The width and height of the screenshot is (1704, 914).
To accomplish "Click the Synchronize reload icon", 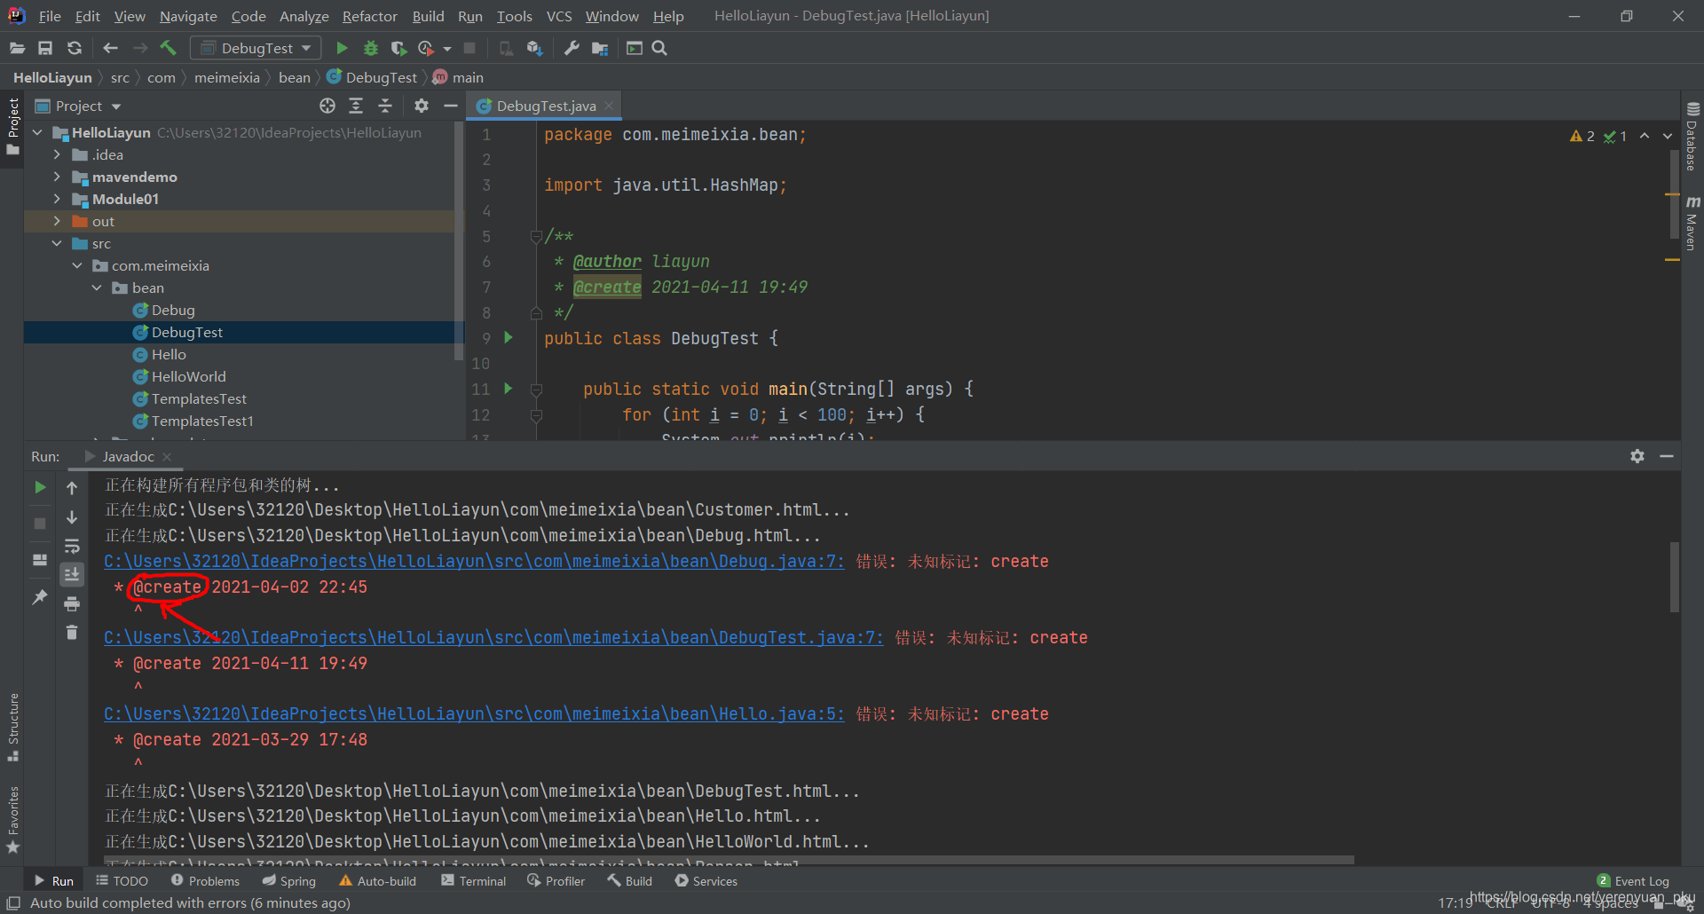I will pos(75,48).
